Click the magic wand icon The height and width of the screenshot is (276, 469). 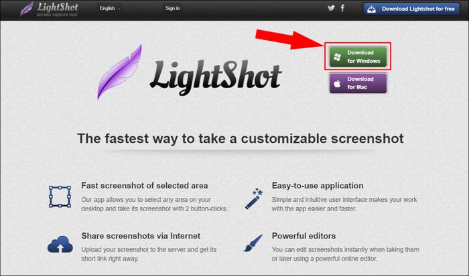[254, 198]
